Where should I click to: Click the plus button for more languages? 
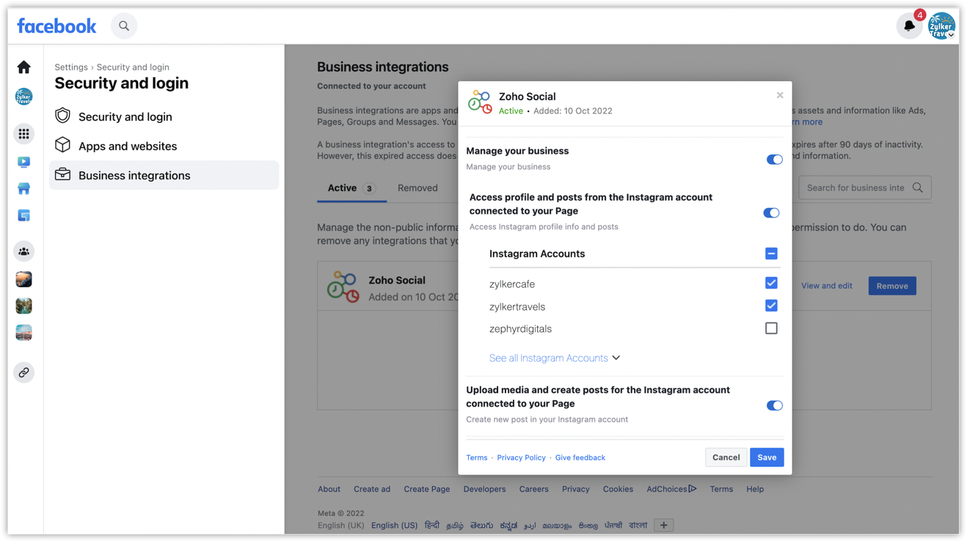tap(663, 525)
